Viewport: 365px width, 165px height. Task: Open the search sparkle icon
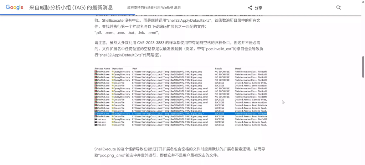[x=339, y=7]
